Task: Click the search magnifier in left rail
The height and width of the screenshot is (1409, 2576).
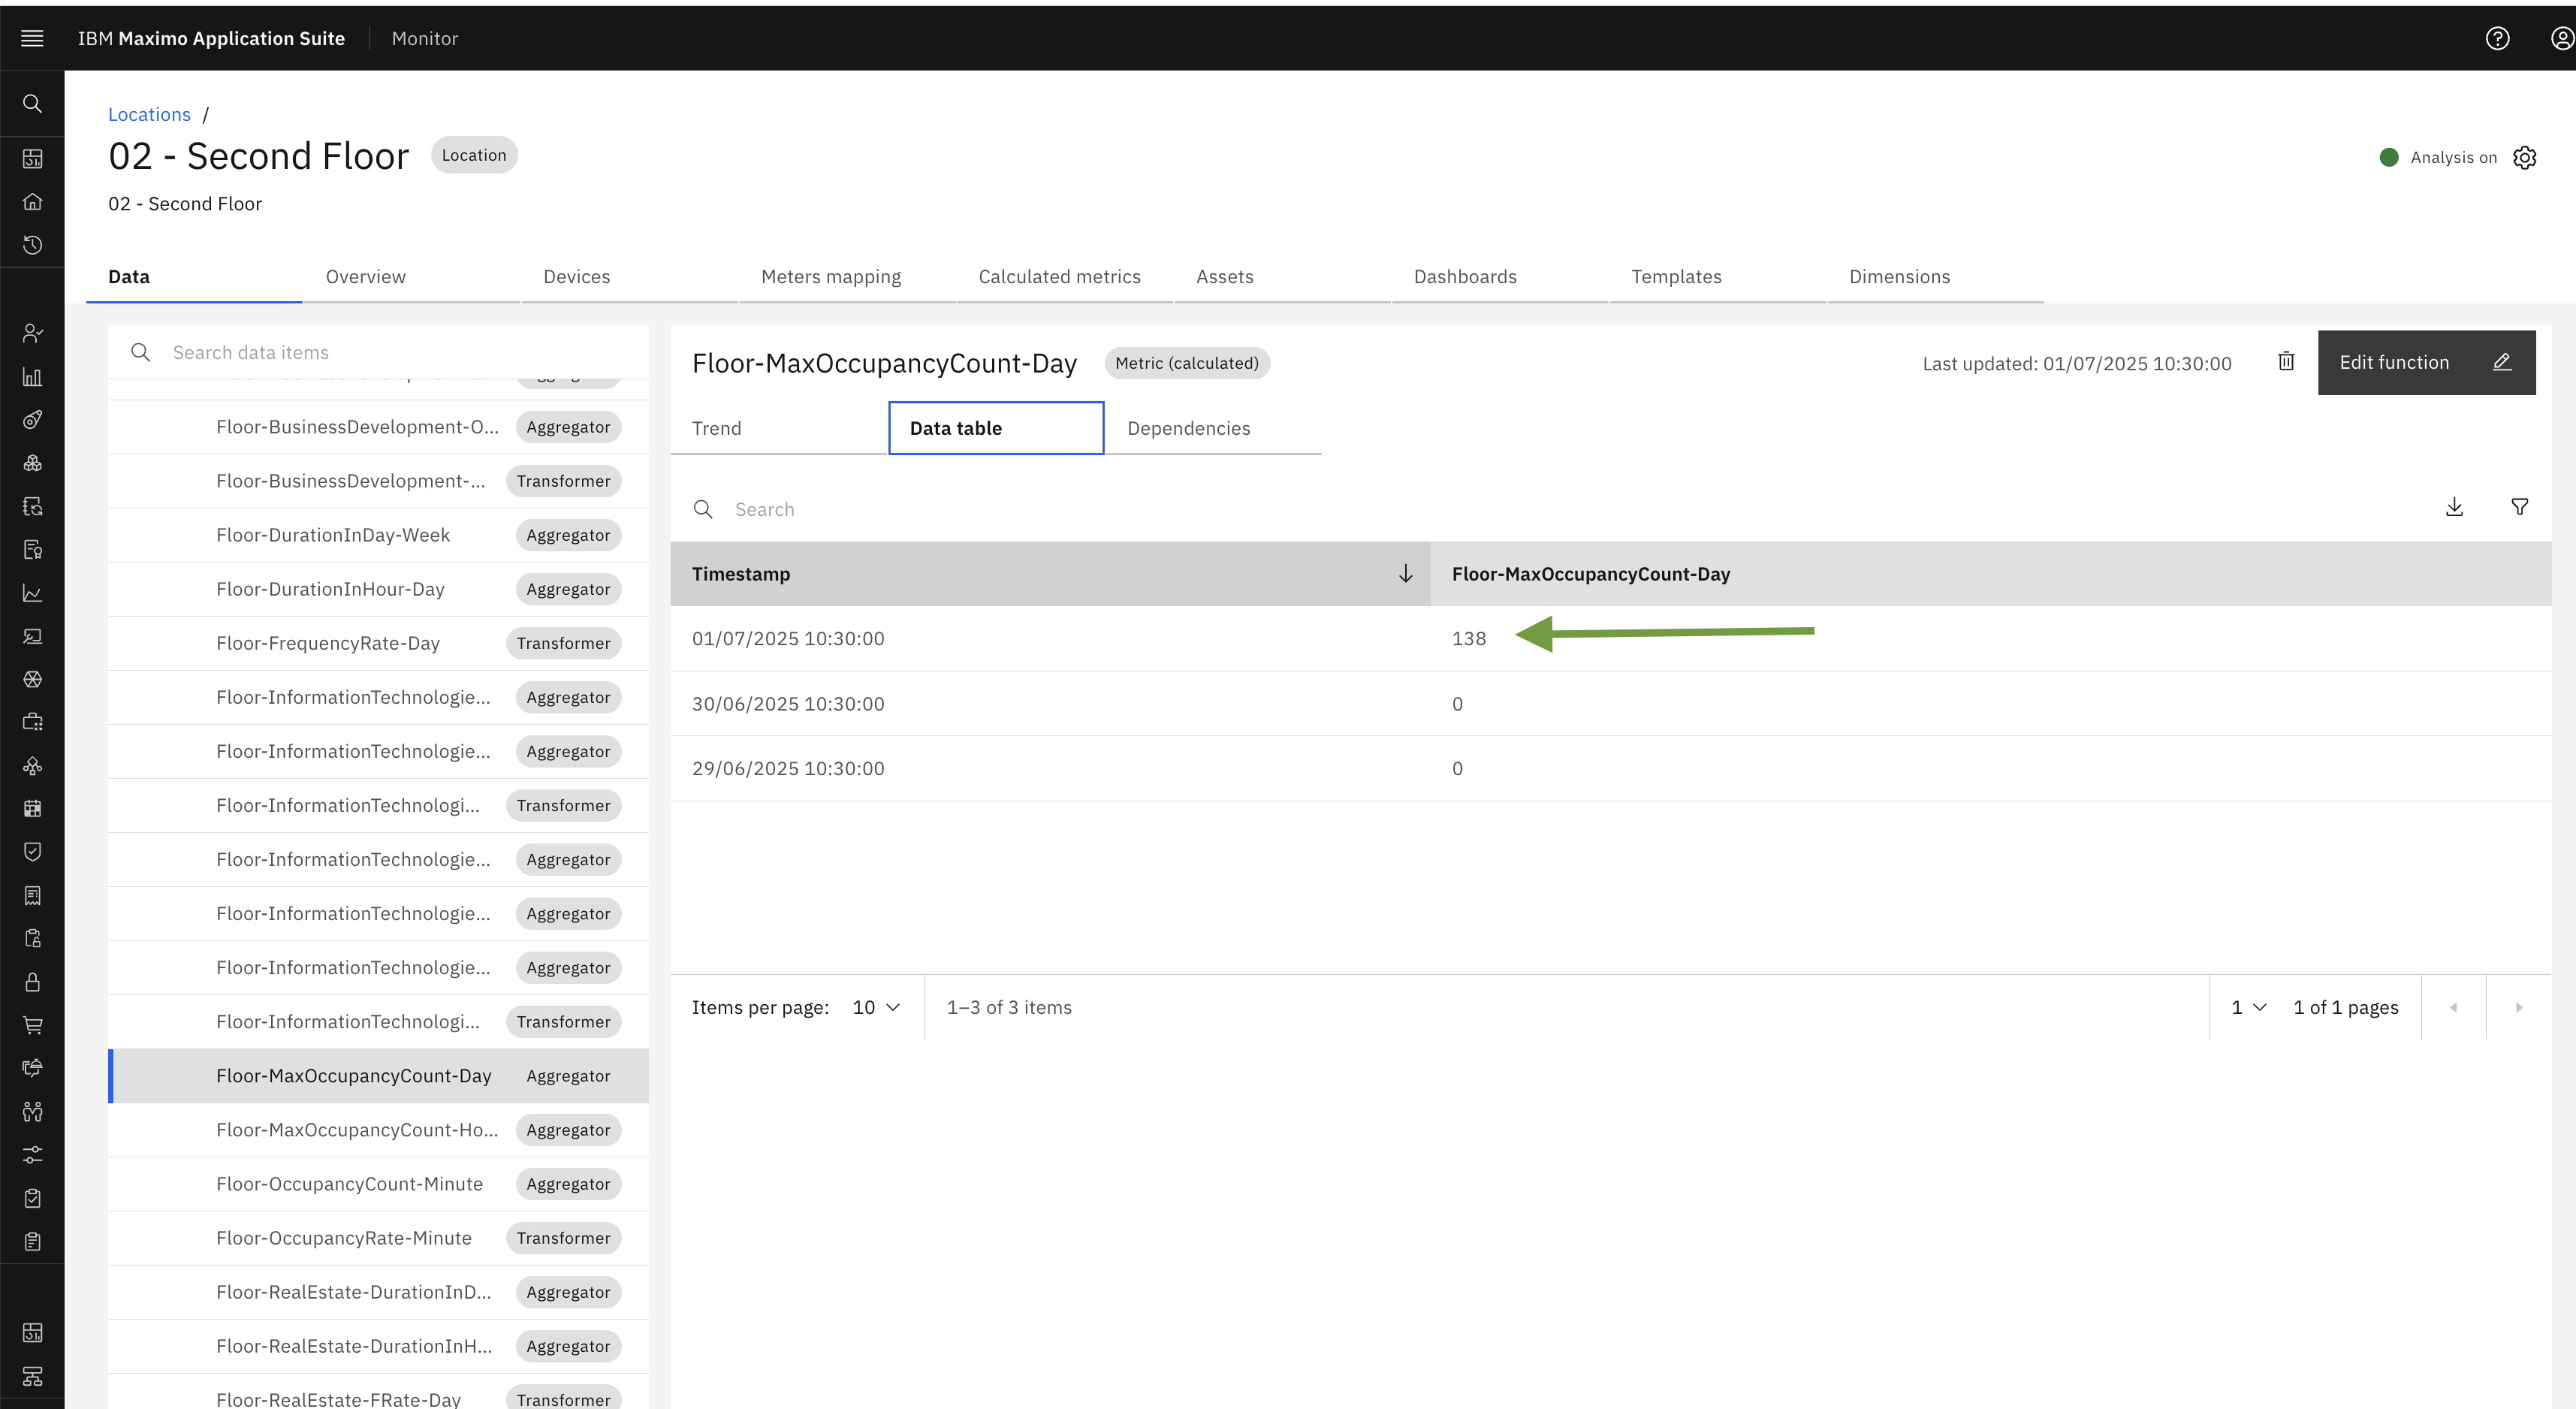Action: click(x=32, y=104)
